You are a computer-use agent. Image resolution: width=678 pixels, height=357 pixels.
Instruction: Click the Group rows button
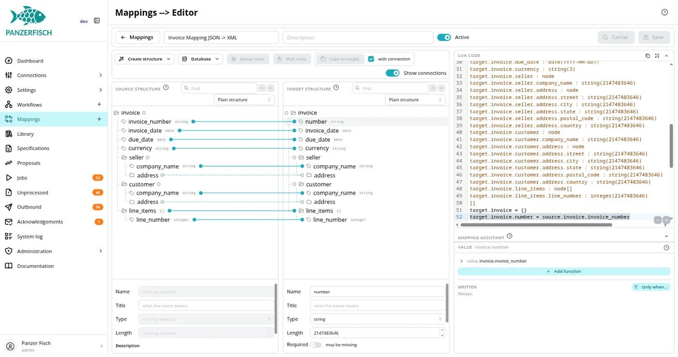click(x=247, y=59)
